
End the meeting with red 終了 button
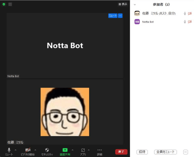[x=121, y=152]
